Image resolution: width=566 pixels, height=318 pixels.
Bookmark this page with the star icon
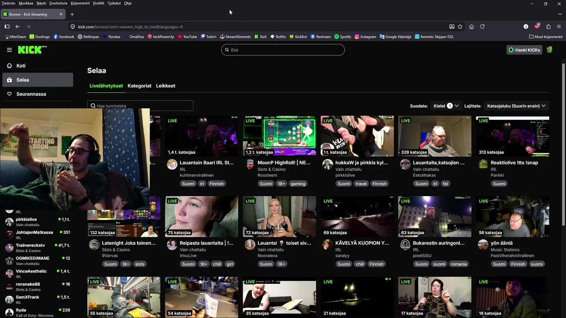point(460,26)
